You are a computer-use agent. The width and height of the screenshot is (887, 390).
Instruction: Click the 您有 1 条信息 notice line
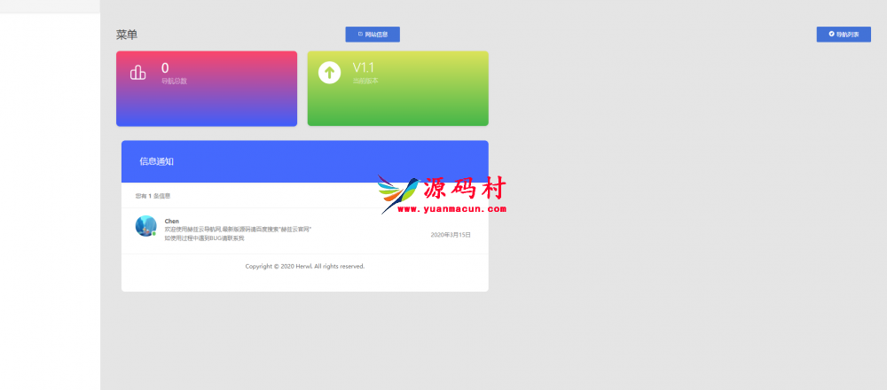coord(153,196)
